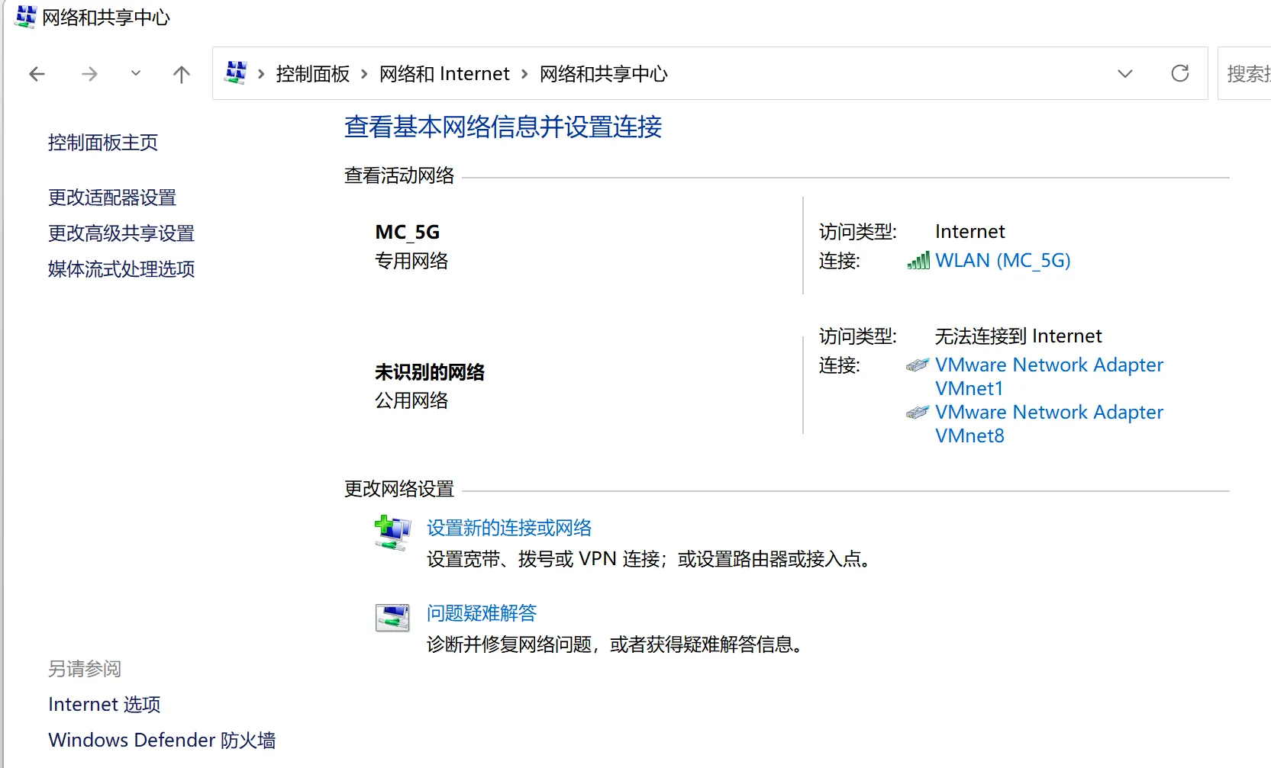Select 控制面板 in the address path
1271x768 pixels.
[312, 74]
